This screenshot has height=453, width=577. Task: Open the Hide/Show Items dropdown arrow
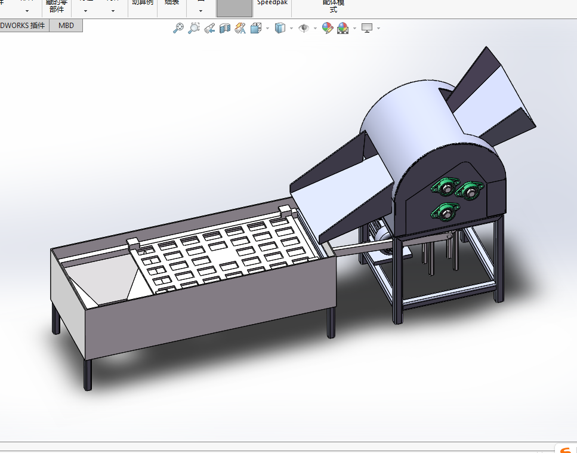coord(315,28)
